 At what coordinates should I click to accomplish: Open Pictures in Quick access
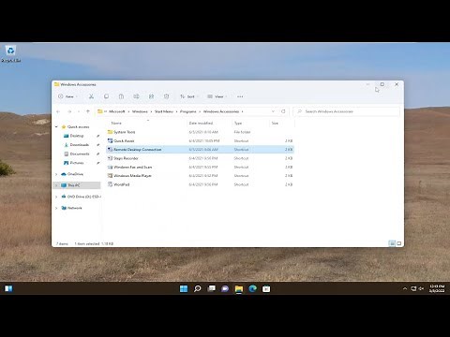tap(77, 163)
